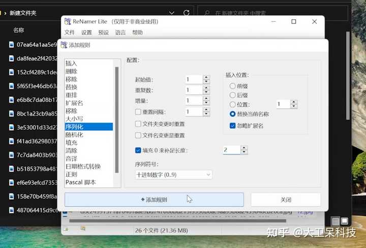Click file icon of 7c7da8403b903 in Explorer
Screen dimensions: 366x248
pos(11,155)
